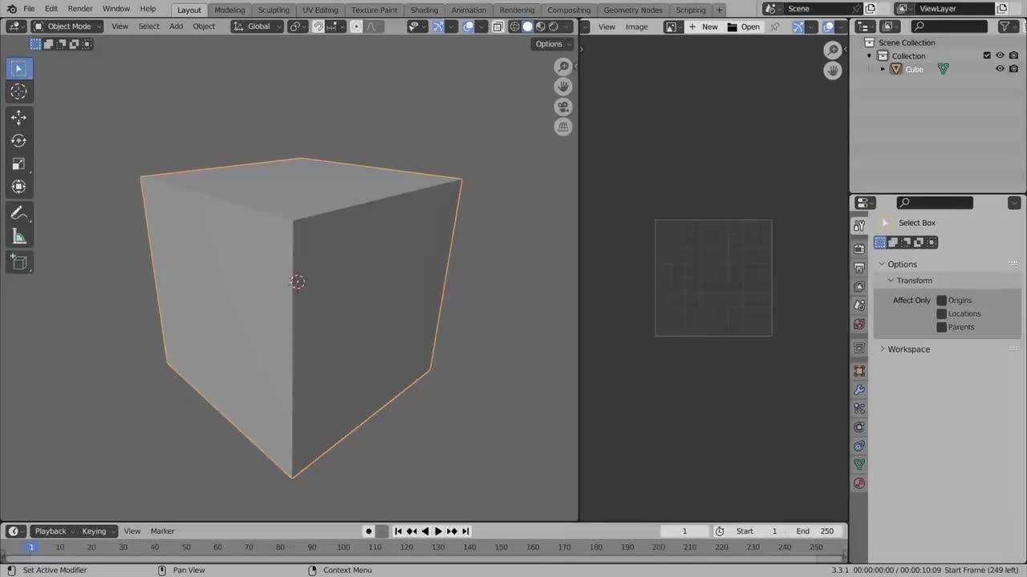The image size is (1027, 577).
Task: Toggle auto keying record button
Action: pyautogui.click(x=368, y=531)
